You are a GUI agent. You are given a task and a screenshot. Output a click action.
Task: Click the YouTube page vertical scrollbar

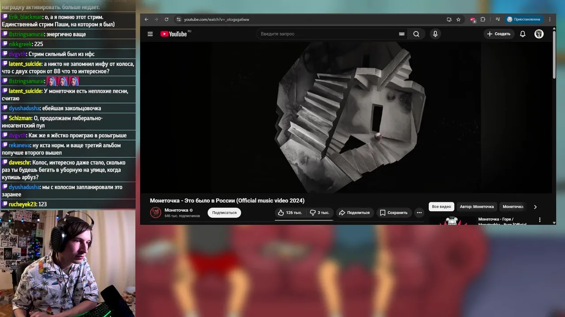(x=554, y=55)
